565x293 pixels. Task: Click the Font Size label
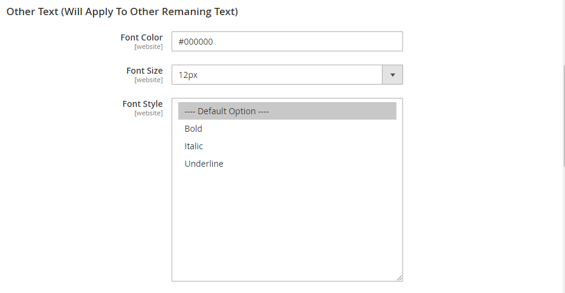point(144,71)
